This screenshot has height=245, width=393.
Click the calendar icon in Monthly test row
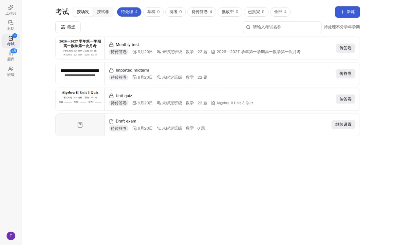pyautogui.click(x=135, y=52)
